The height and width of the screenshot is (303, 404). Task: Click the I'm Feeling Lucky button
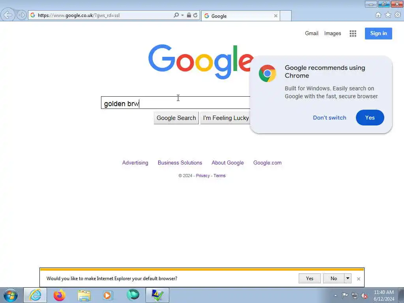coord(225,118)
